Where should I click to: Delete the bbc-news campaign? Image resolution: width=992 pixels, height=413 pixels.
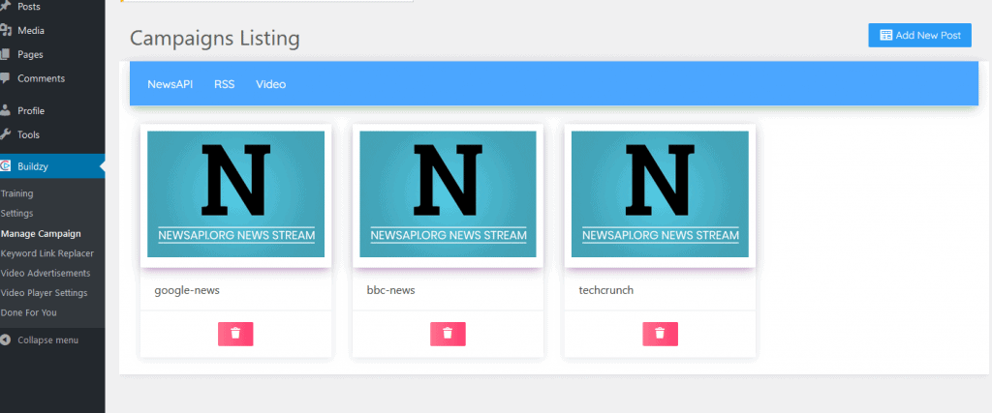pos(448,334)
